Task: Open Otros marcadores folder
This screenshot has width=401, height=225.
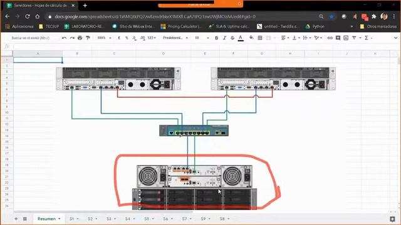Action: click(378, 26)
